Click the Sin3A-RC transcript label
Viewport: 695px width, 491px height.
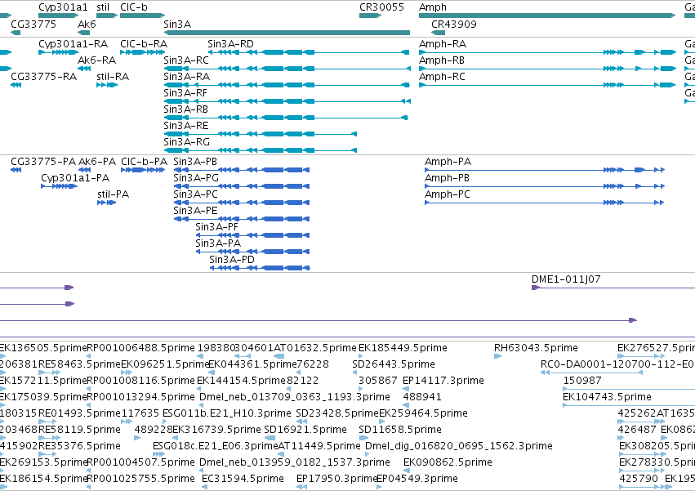[x=185, y=60]
